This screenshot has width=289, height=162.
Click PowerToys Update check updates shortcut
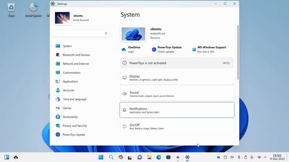167,49
